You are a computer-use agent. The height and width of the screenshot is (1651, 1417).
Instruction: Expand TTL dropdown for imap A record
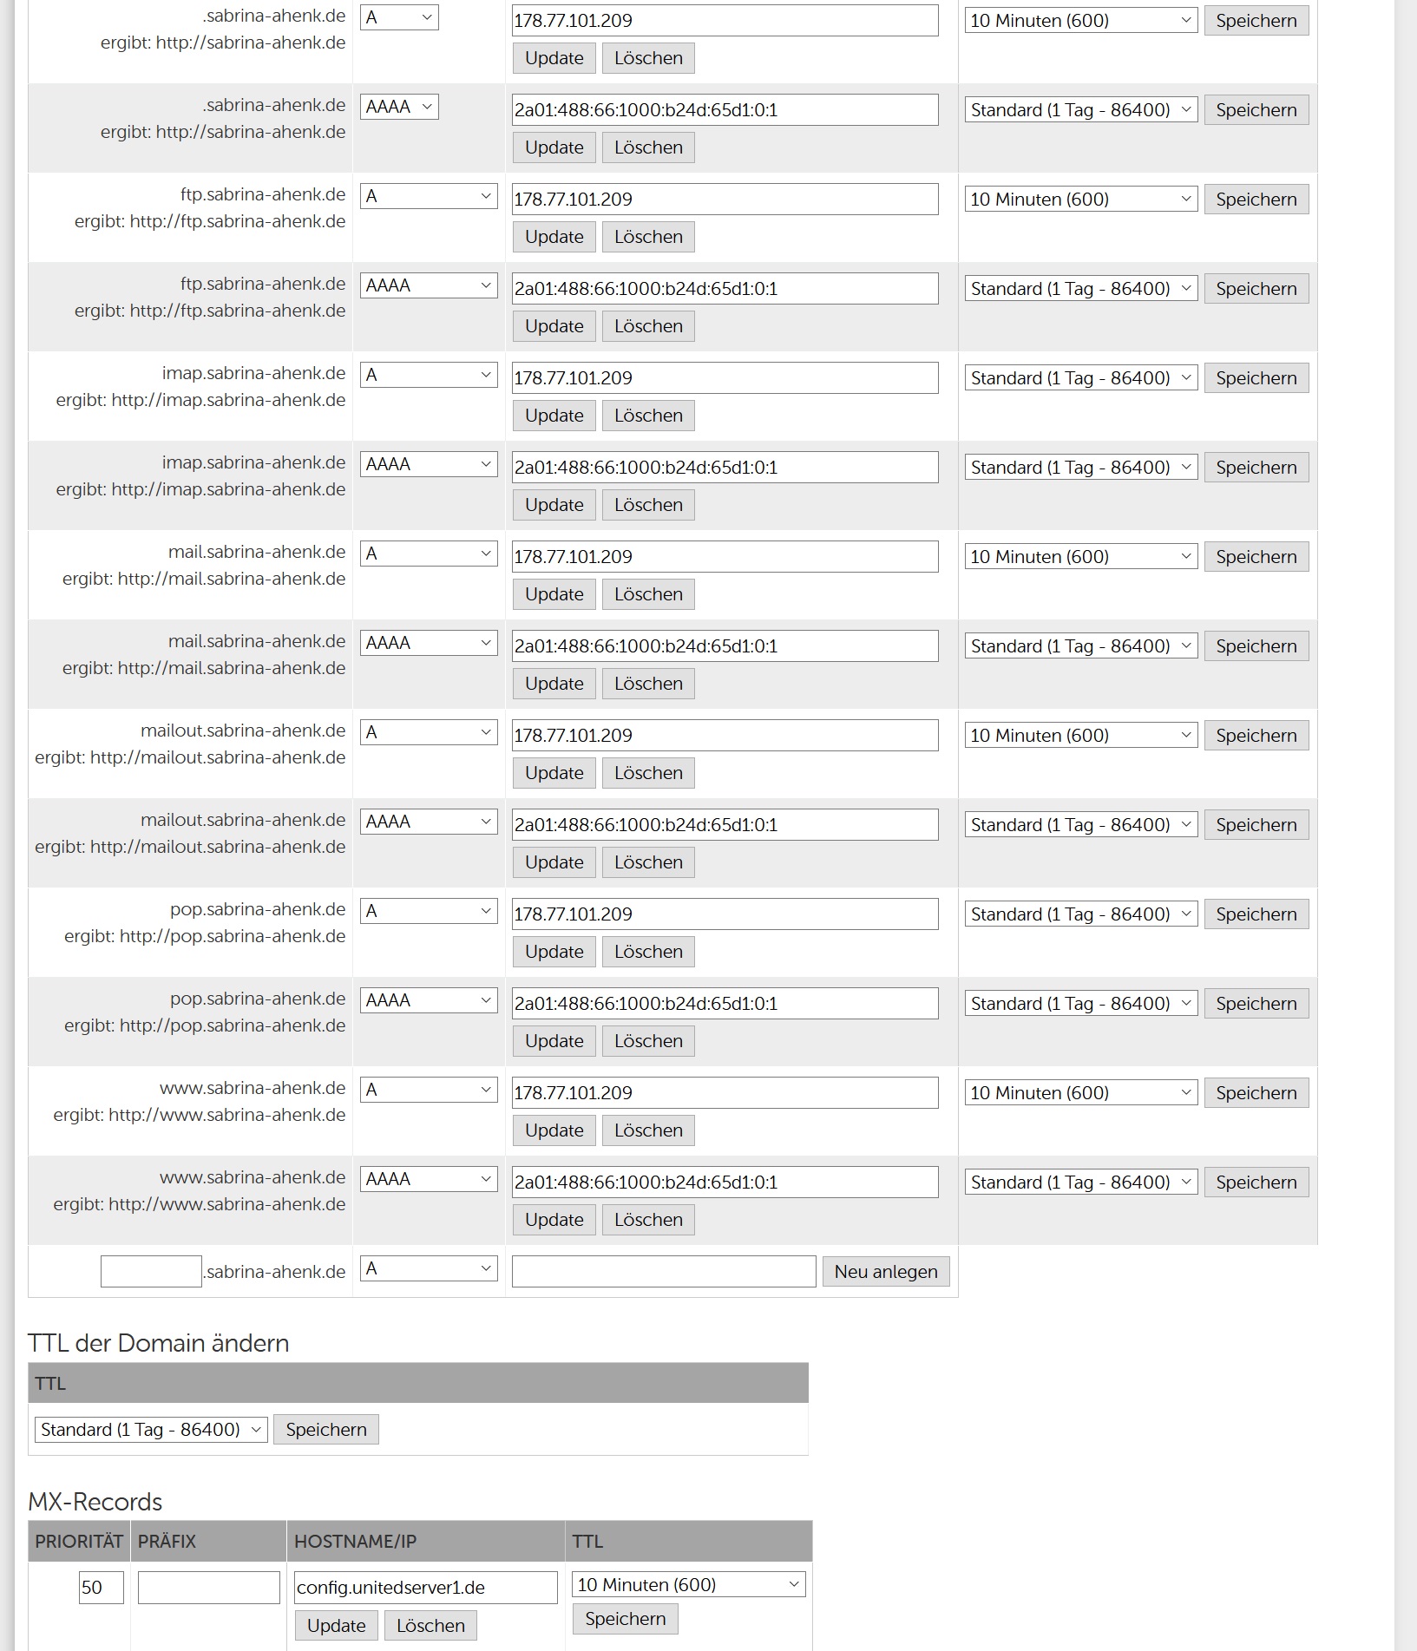point(1080,378)
